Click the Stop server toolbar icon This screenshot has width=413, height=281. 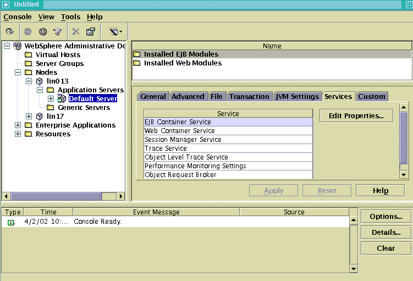pyautogui.click(x=43, y=31)
